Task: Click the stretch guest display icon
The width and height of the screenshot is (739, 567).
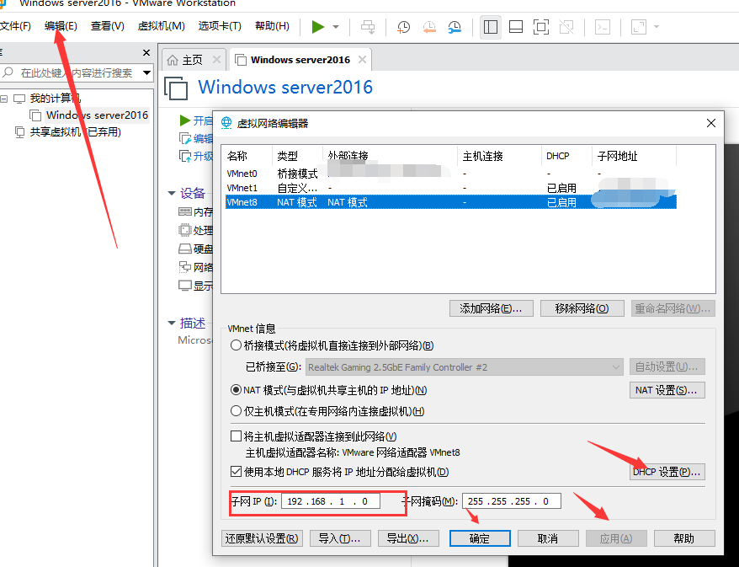Action: click(639, 27)
